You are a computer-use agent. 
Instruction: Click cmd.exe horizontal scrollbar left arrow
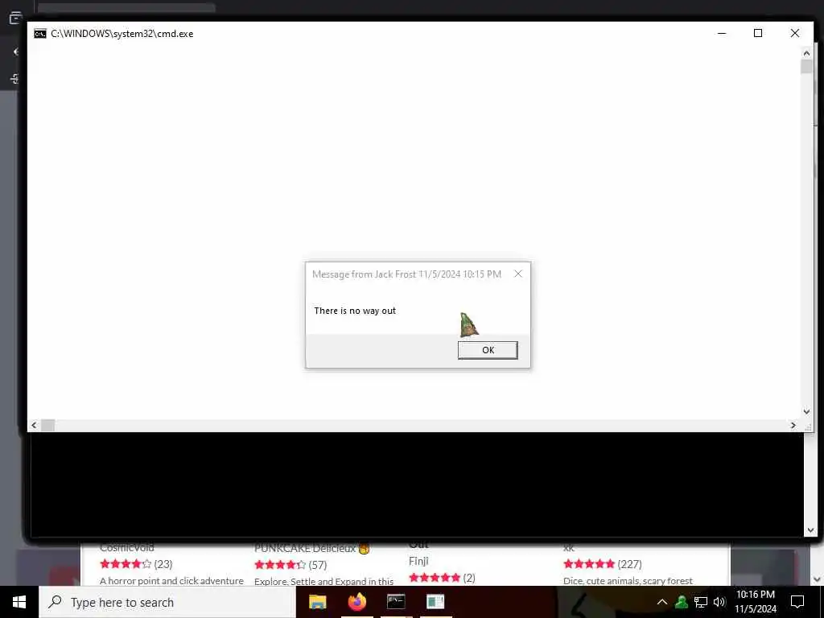point(34,425)
